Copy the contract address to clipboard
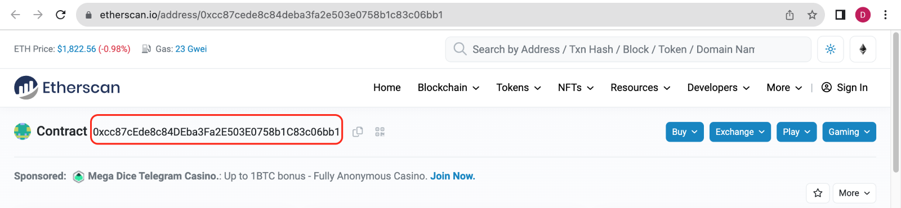Screen dimensions: 901x208 point(358,132)
